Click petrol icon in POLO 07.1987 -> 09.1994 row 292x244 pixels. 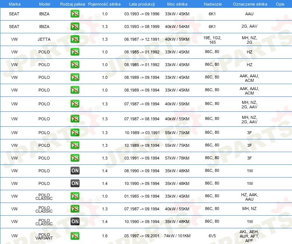click(75, 104)
